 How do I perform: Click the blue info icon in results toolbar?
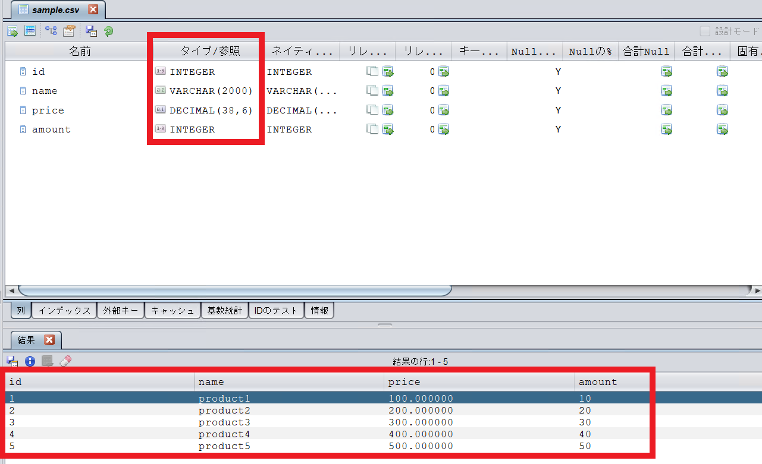click(30, 361)
